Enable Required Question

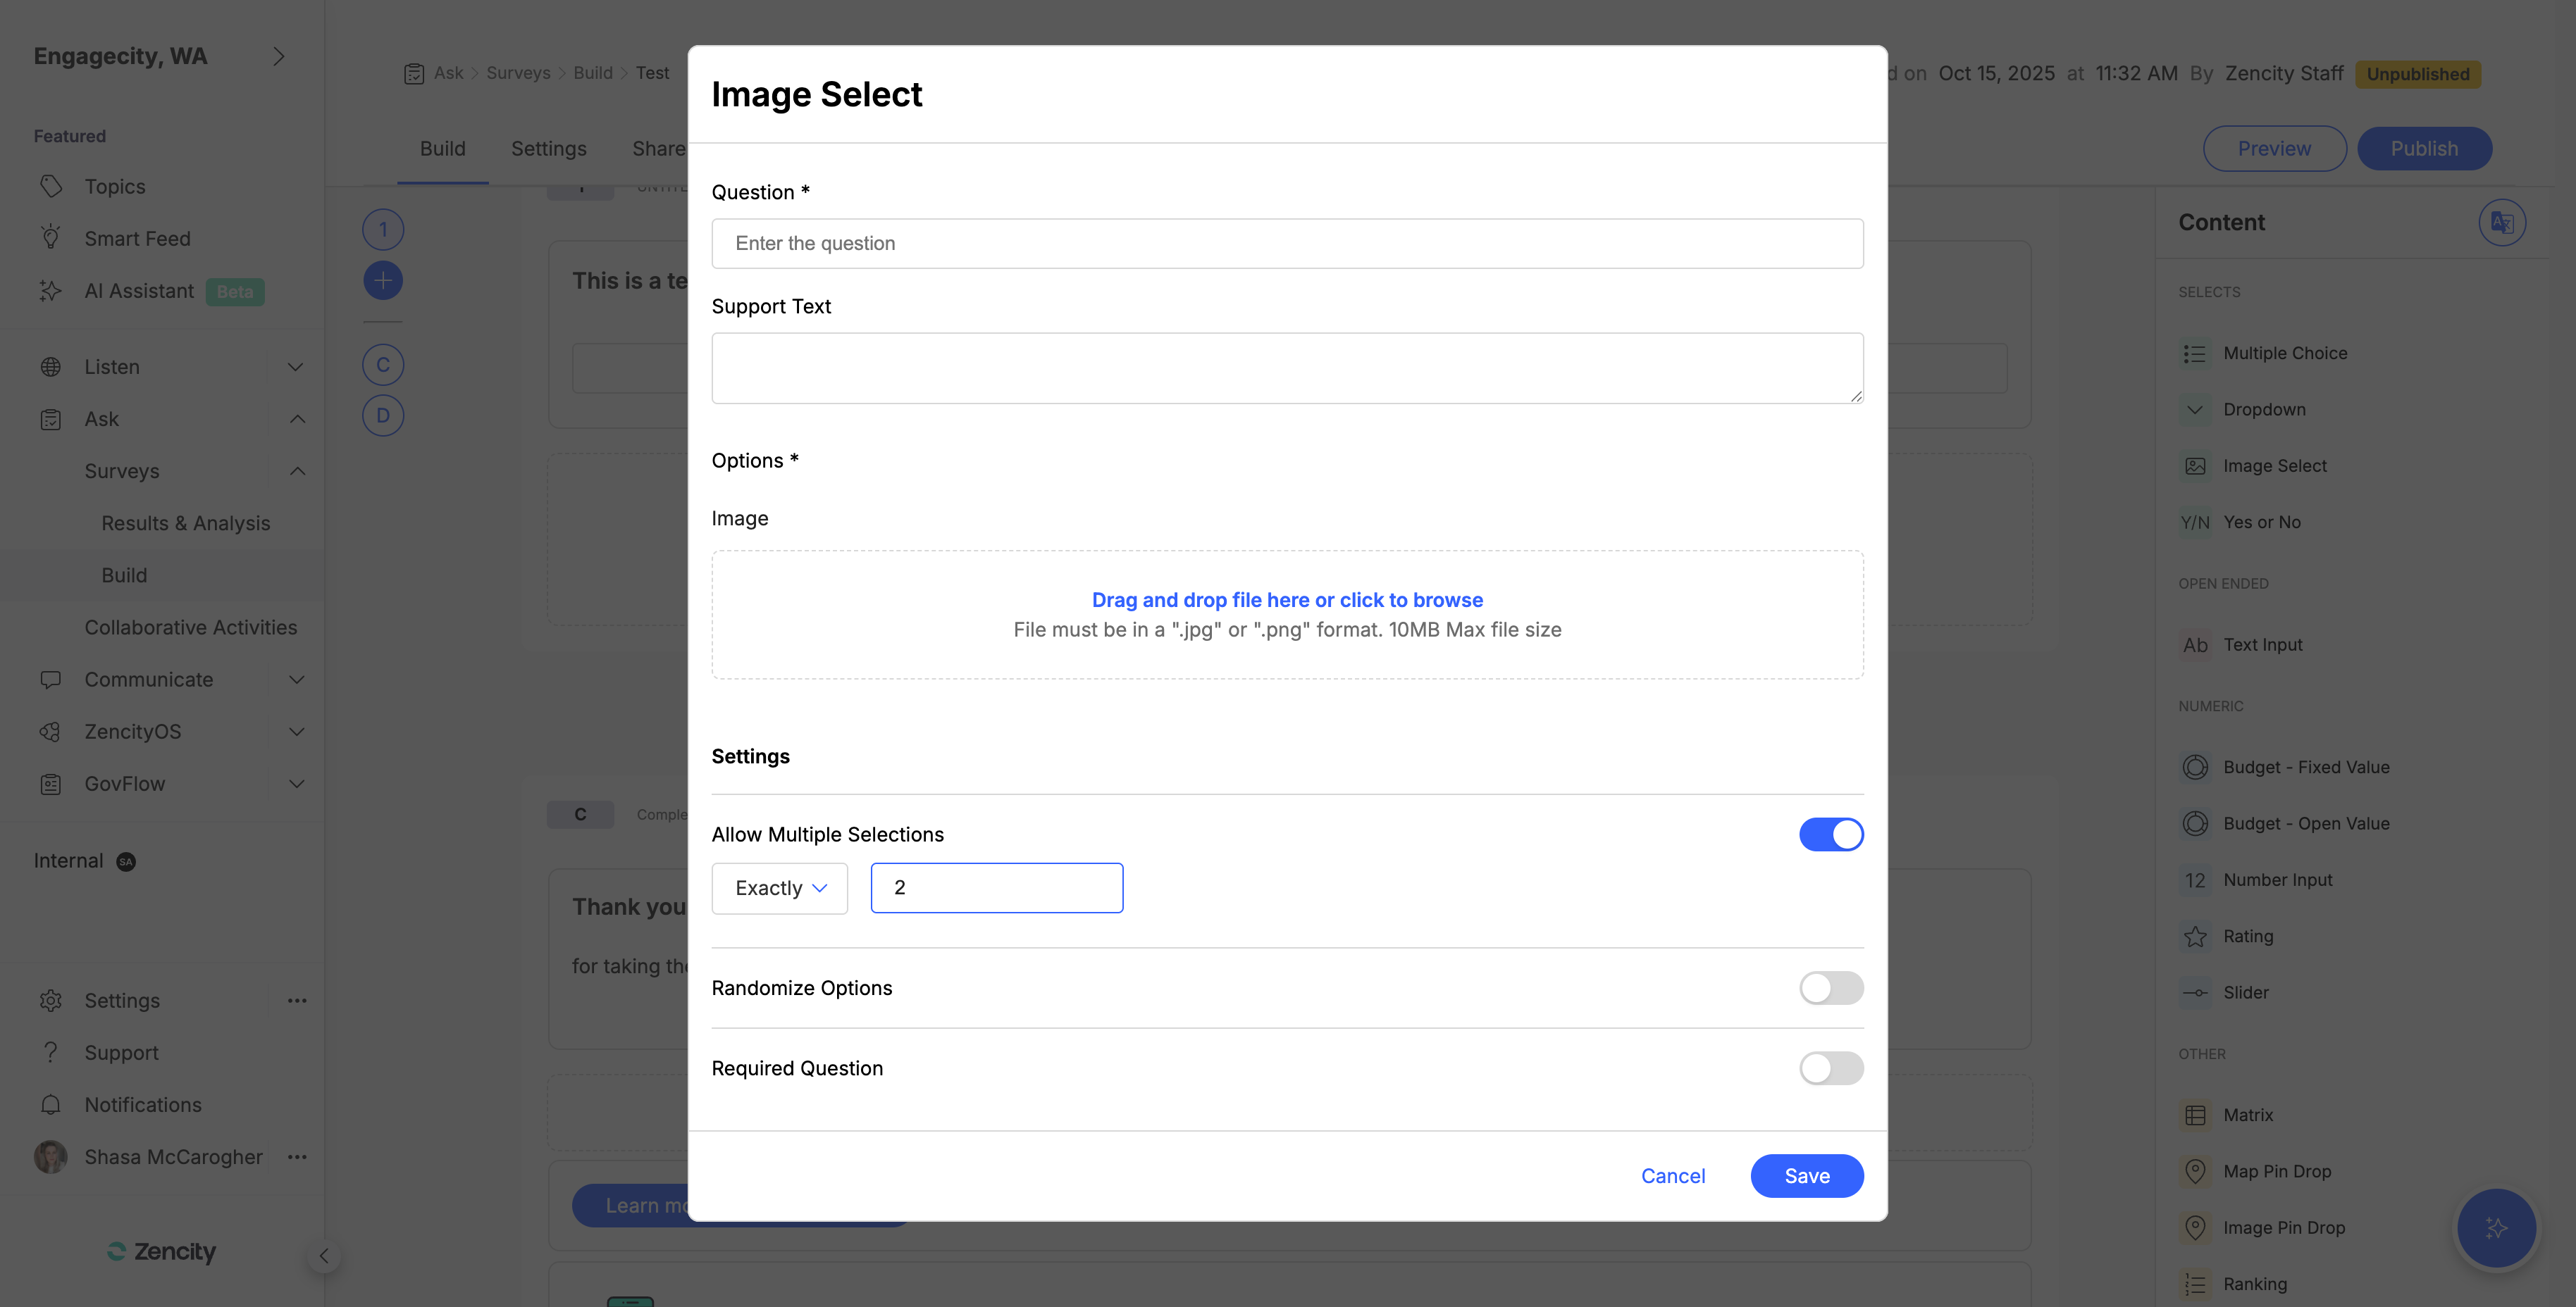(1831, 1067)
